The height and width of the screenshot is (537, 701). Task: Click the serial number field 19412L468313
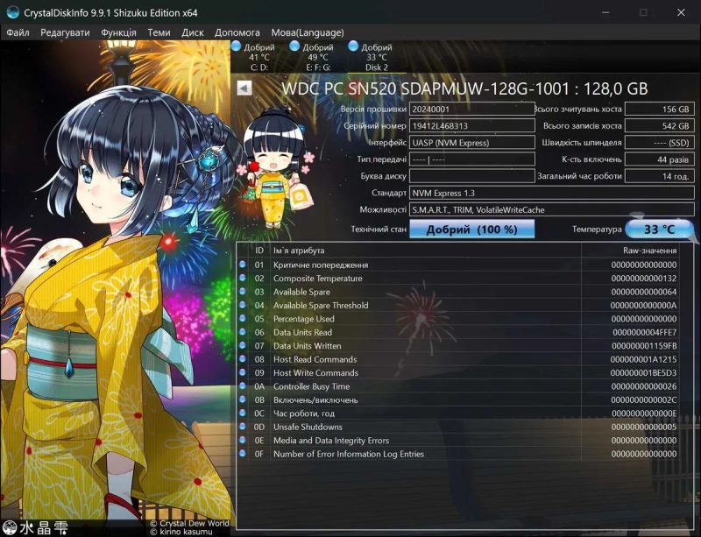(x=472, y=126)
